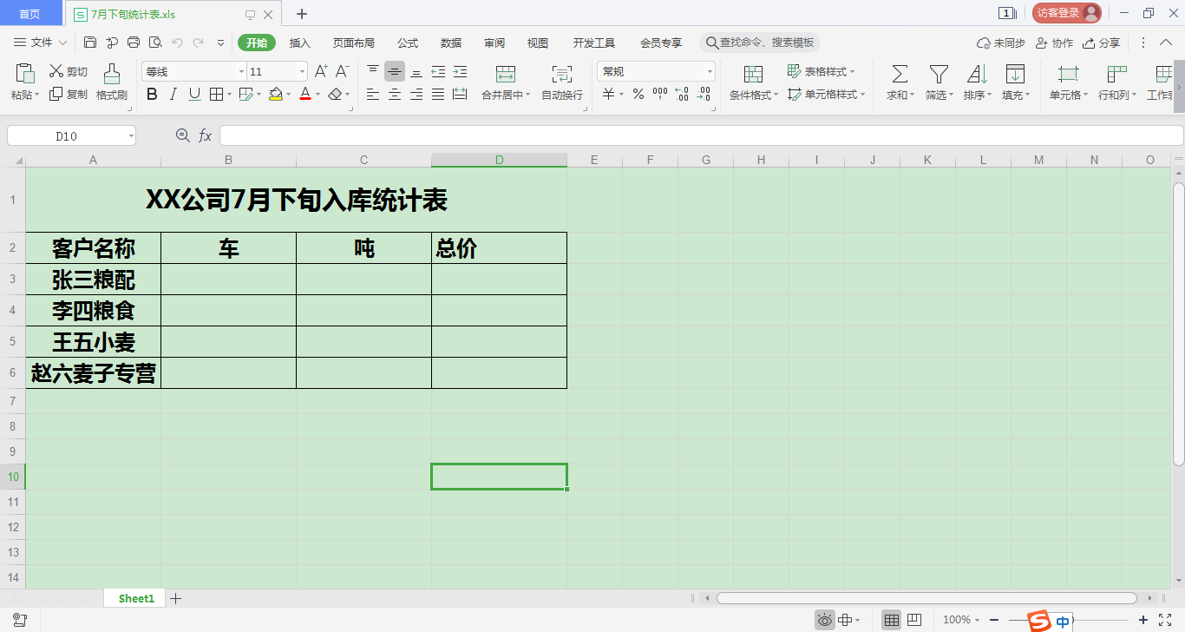Apply the red font color swatch
The image size is (1185, 632).
pyautogui.click(x=305, y=94)
